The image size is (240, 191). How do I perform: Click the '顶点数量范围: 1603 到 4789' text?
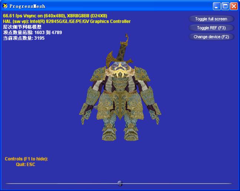coord(33,33)
